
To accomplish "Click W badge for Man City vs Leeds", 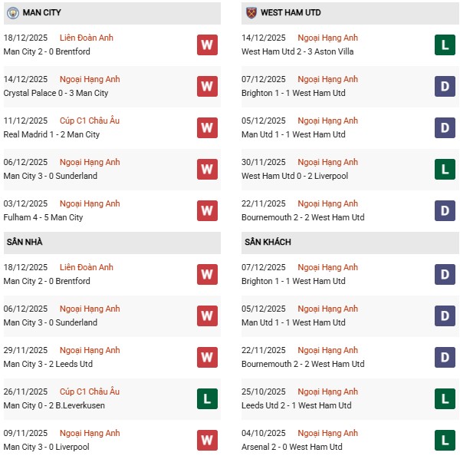I will (x=207, y=357).
